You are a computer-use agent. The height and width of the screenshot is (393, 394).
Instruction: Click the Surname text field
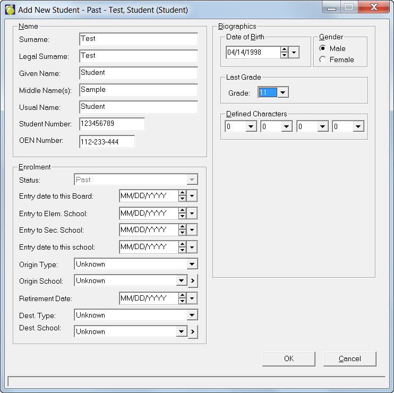tap(138, 39)
